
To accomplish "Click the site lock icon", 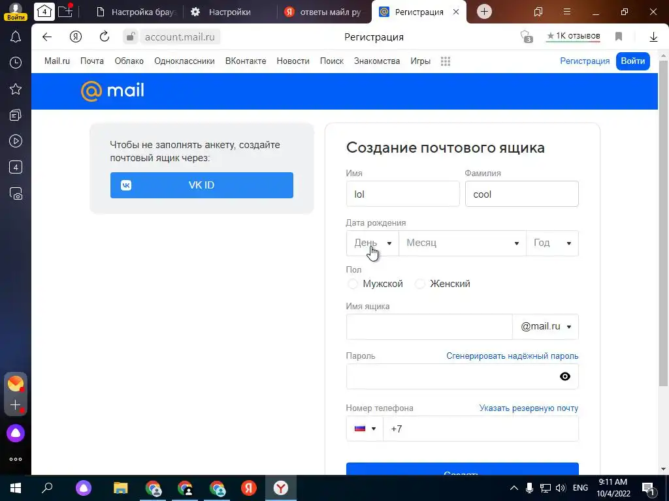I will pos(131,37).
